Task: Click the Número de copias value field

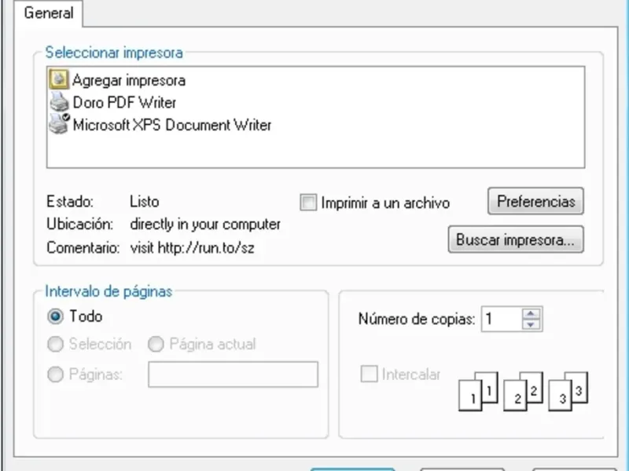Action: tap(502, 319)
